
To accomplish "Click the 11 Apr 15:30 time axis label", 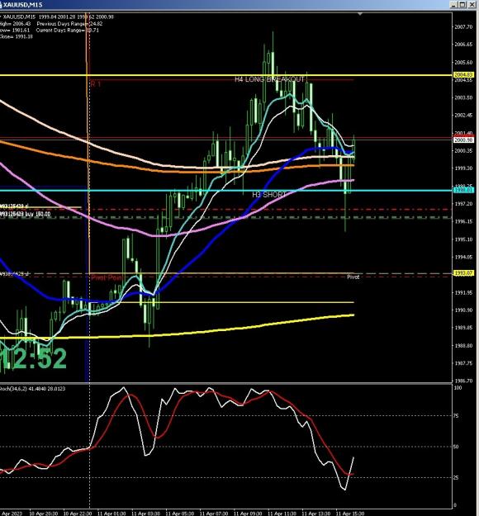I will point(349,514).
